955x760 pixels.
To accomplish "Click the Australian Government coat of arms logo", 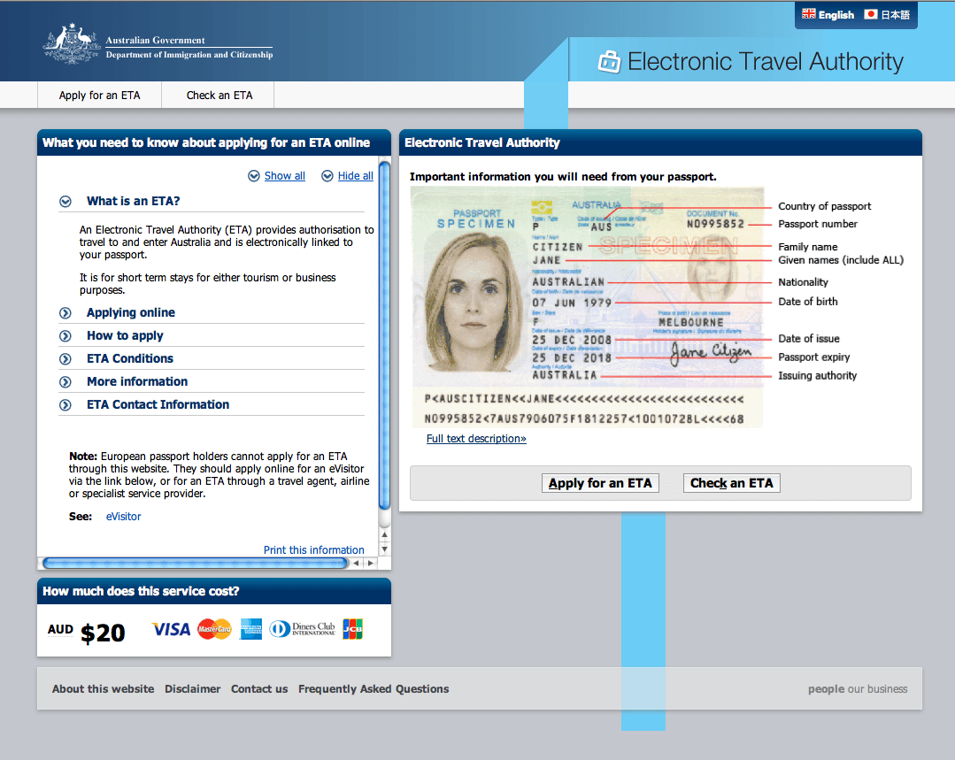I will (x=72, y=44).
